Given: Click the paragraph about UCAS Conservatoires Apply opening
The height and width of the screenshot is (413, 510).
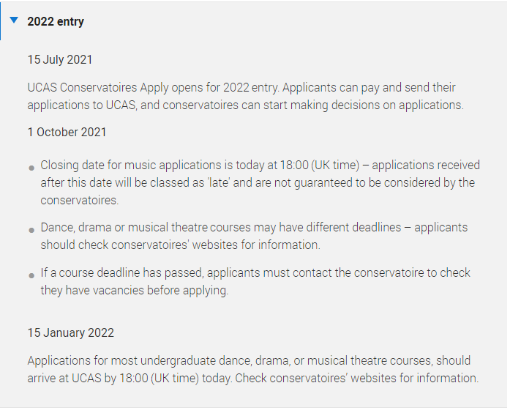Looking at the screenshot, I should pyautogui.click(x=246, y=97).
